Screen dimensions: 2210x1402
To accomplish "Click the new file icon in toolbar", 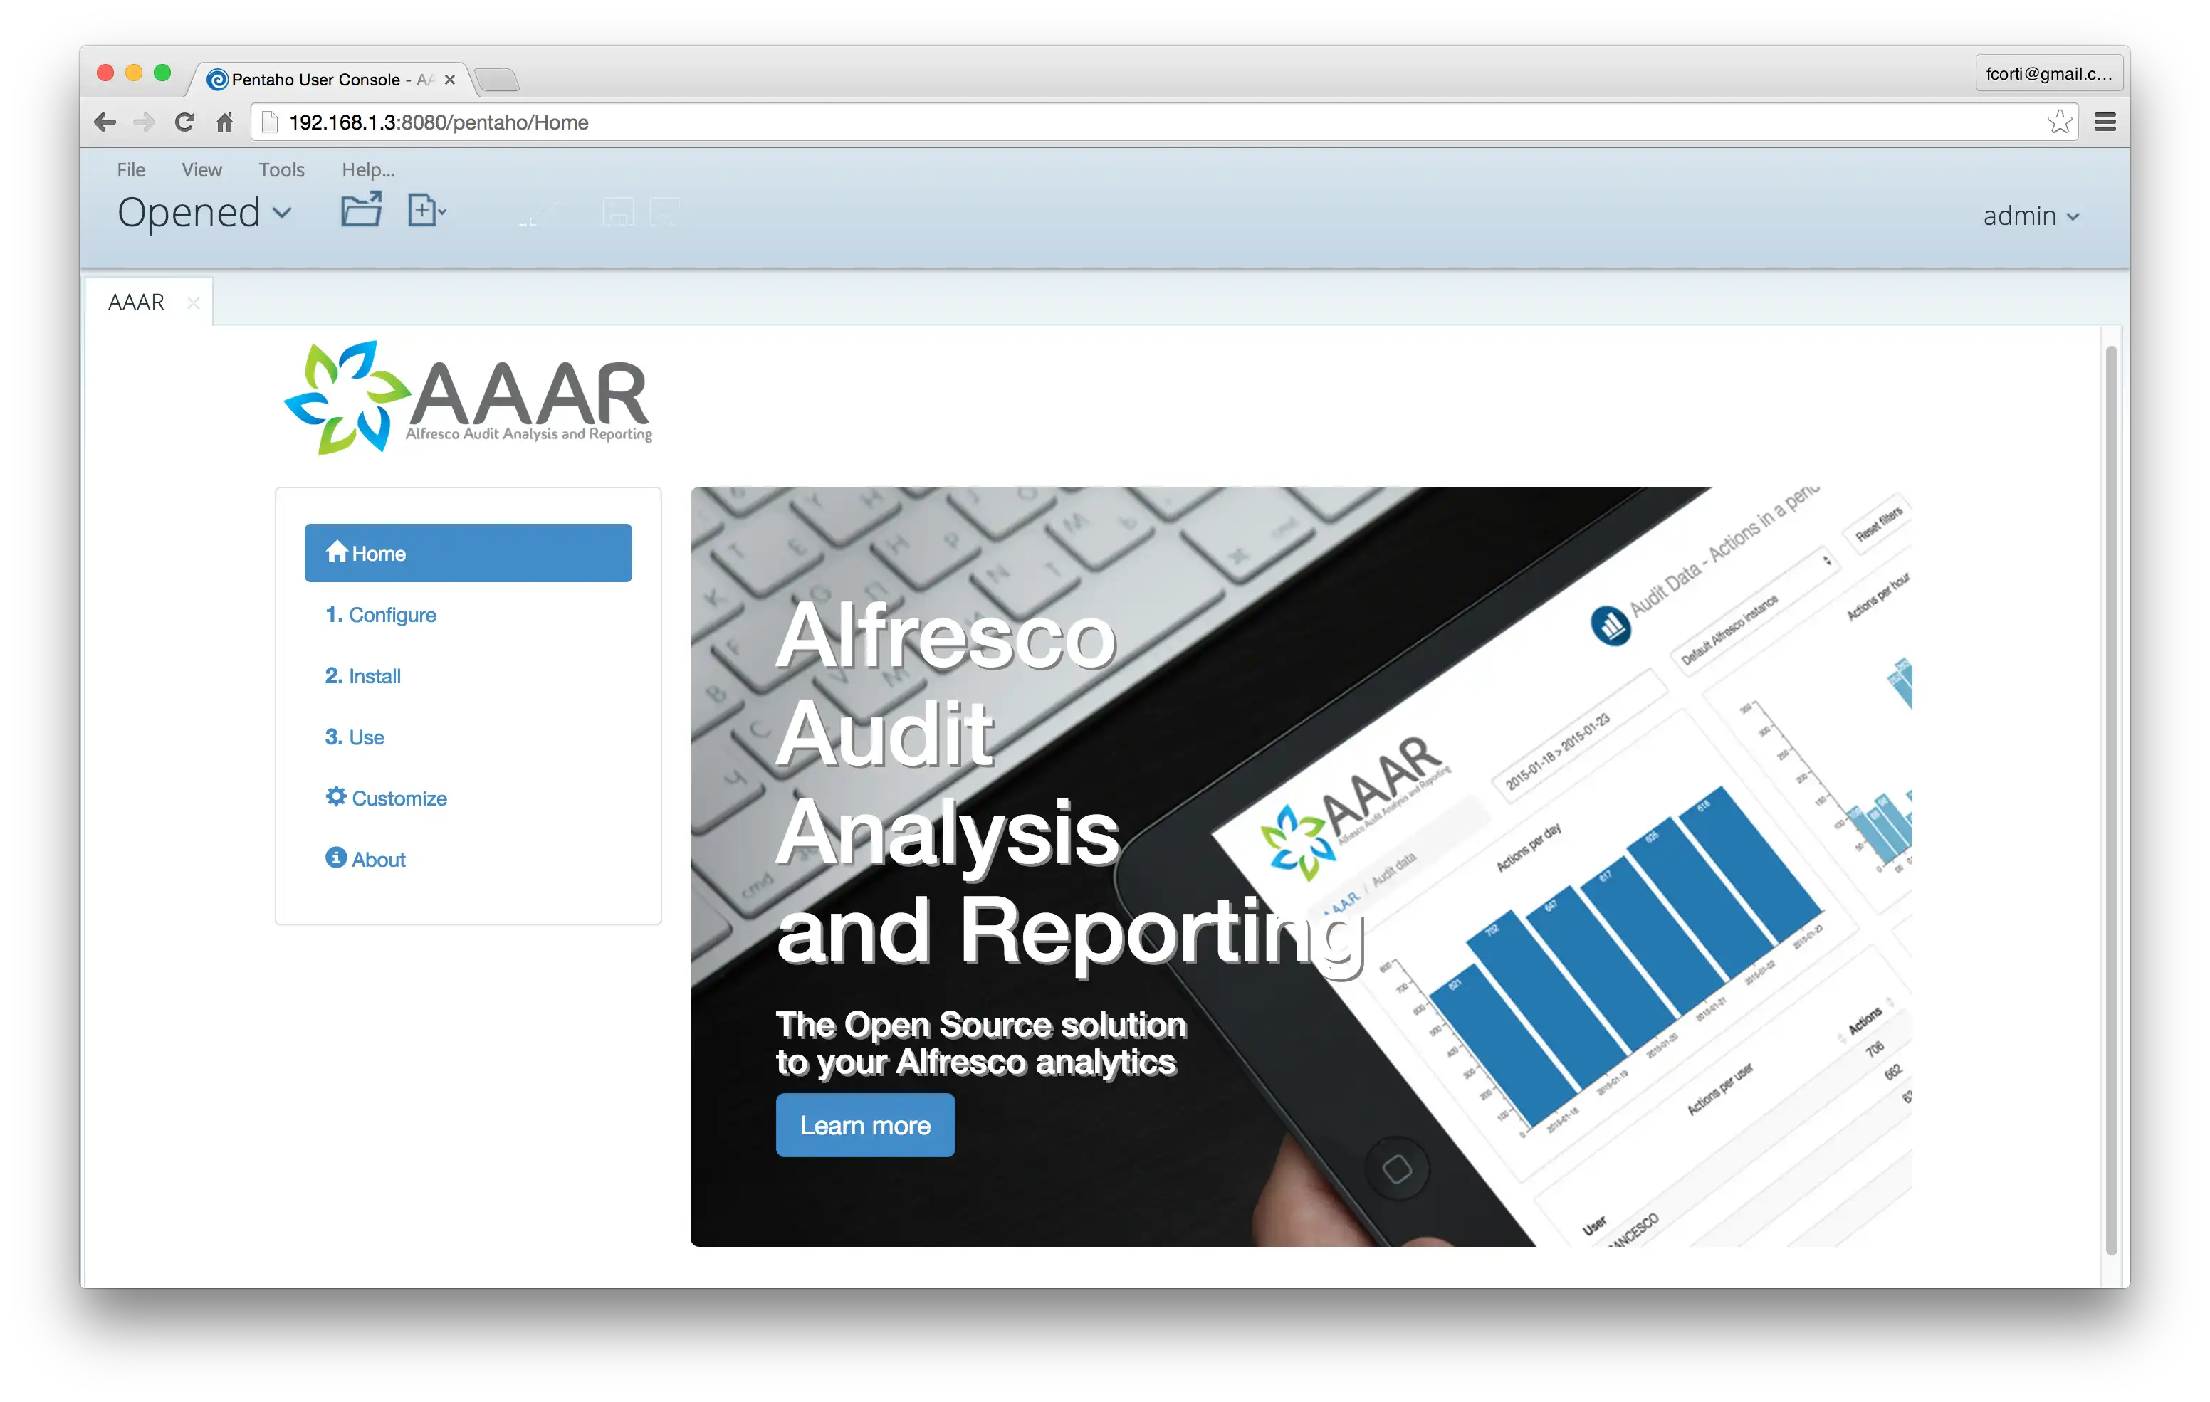I will (422, 211).
